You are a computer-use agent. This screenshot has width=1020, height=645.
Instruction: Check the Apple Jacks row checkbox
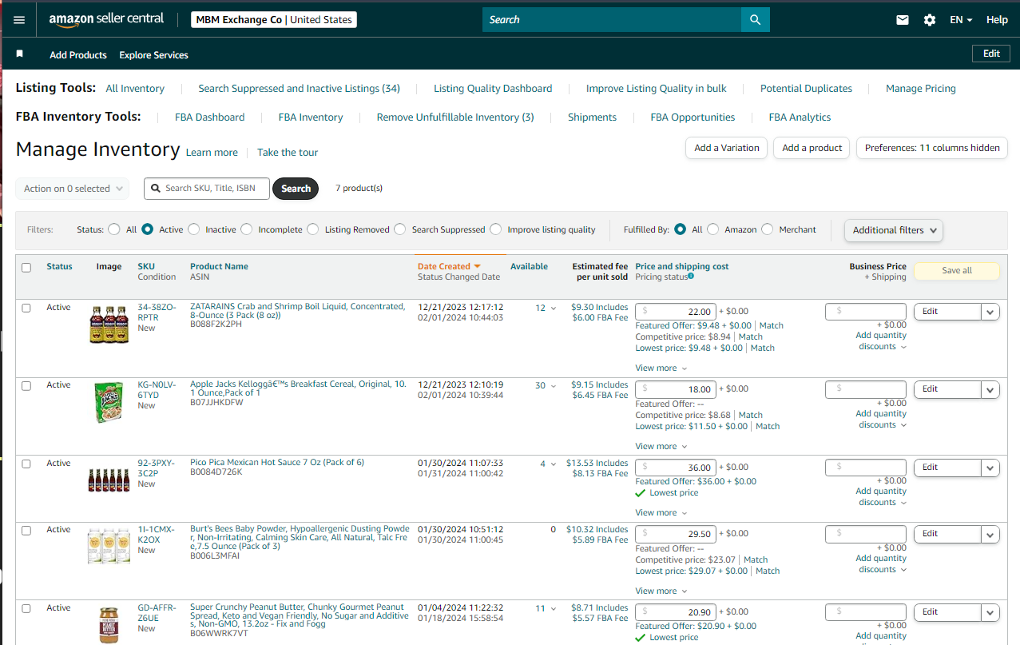pos(26,385)
